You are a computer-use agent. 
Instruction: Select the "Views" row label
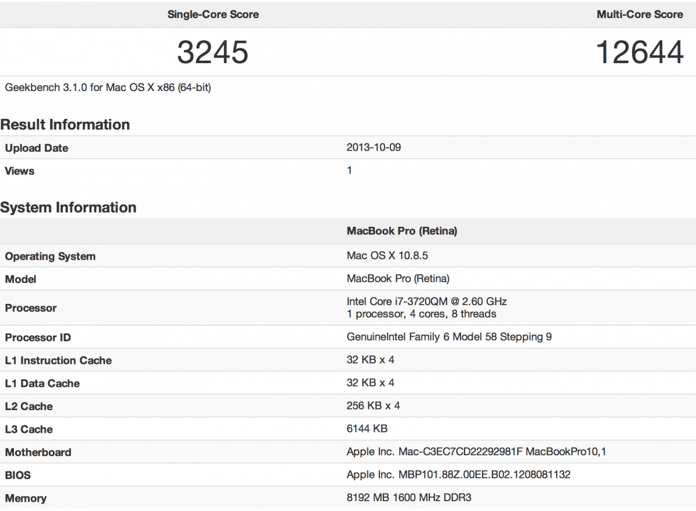[x=20, y=171]
